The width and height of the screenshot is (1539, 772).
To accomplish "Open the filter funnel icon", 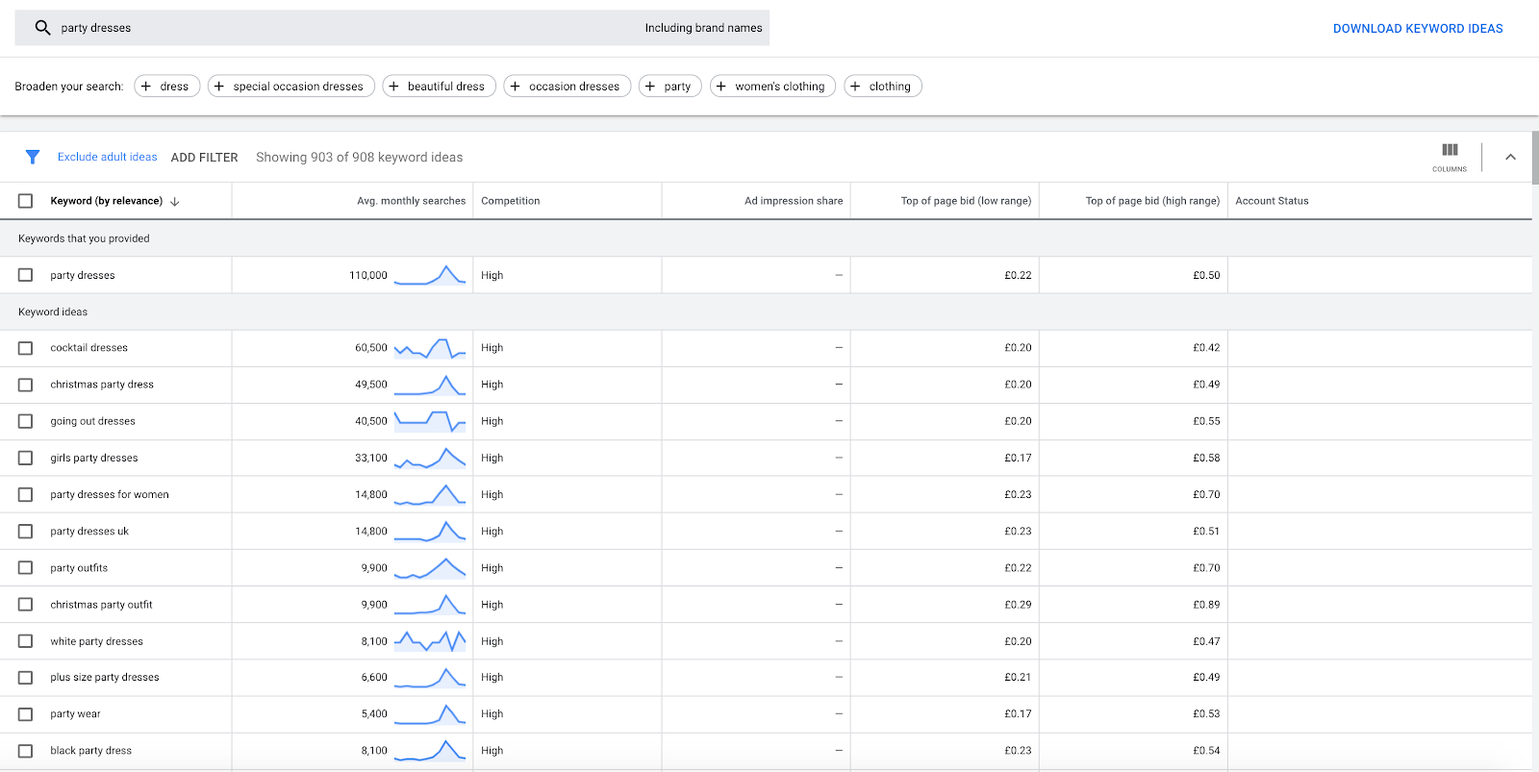I will (x=33, y=157).
